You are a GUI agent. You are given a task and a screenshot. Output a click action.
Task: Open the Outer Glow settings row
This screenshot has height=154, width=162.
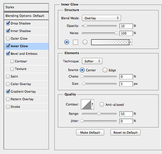[26, 39]
